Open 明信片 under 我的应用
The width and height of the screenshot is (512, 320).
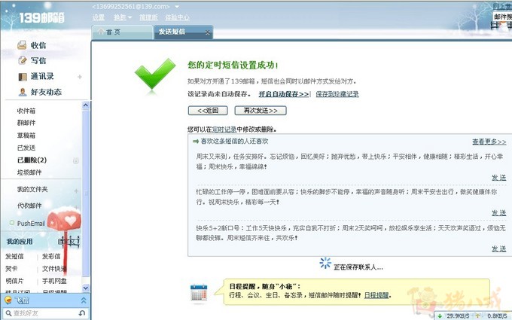[14, 281]
